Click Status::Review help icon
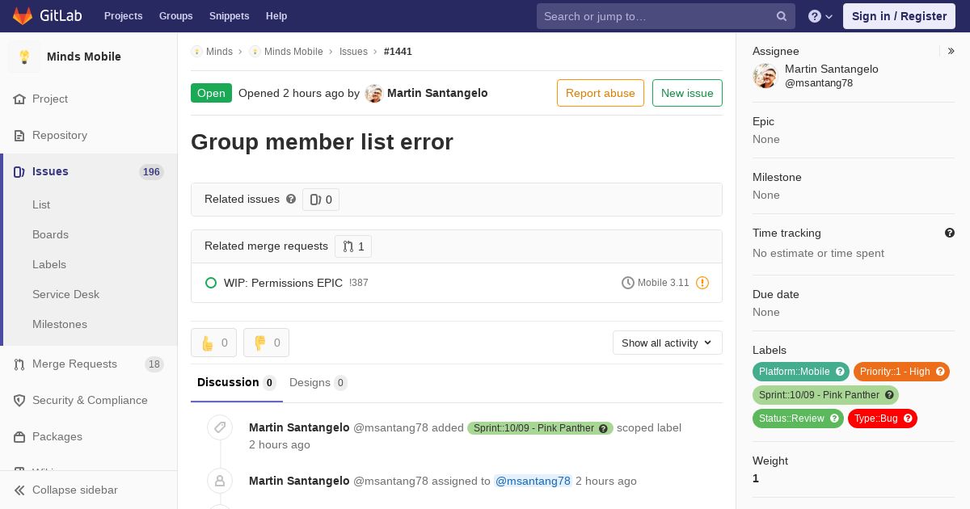This screenshot has width=970, height=509. 834,419
